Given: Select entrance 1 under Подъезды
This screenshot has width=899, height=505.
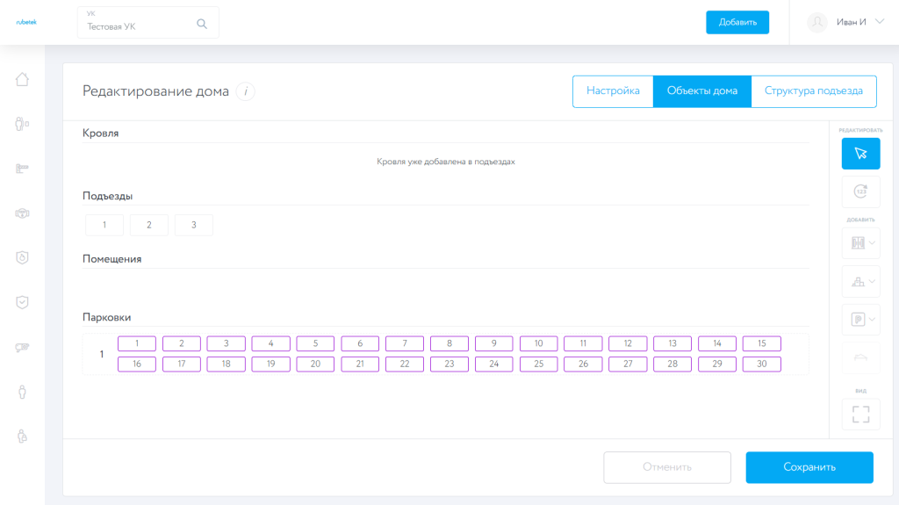Looking at the screenshot, I should coord(104,225).
